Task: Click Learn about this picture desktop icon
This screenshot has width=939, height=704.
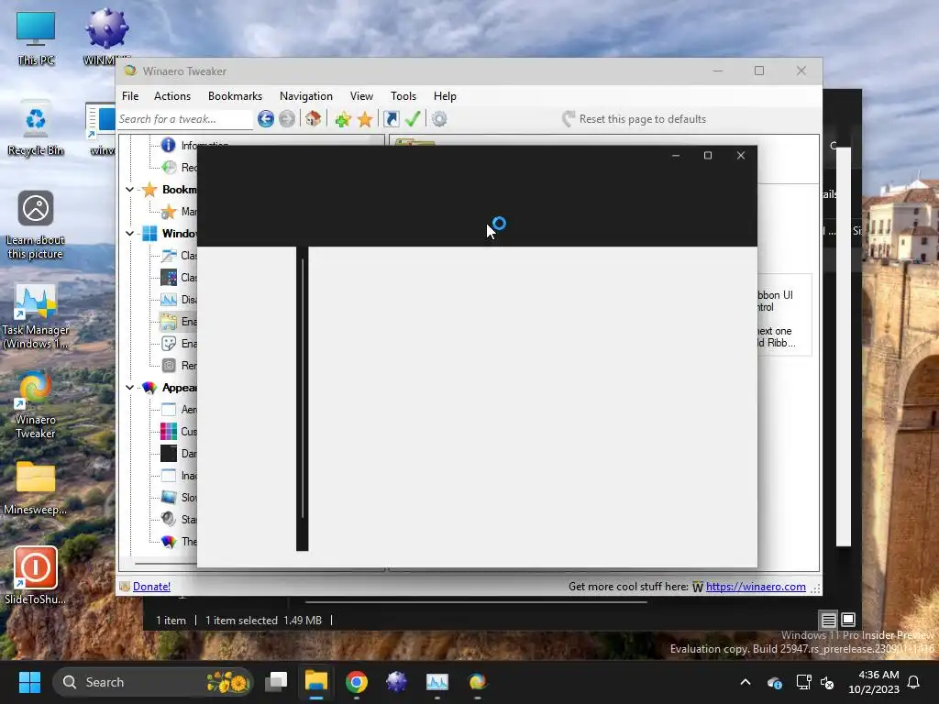Action: (36, 225)
